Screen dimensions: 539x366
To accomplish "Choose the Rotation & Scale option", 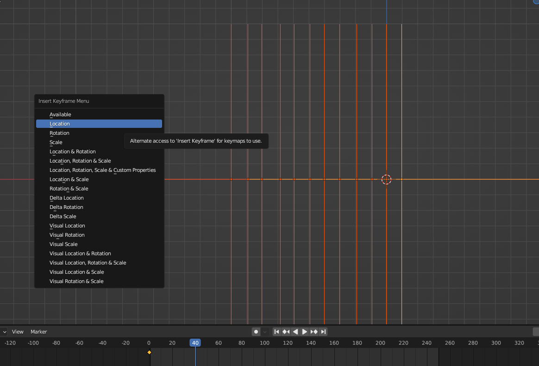I will [99, 189].
